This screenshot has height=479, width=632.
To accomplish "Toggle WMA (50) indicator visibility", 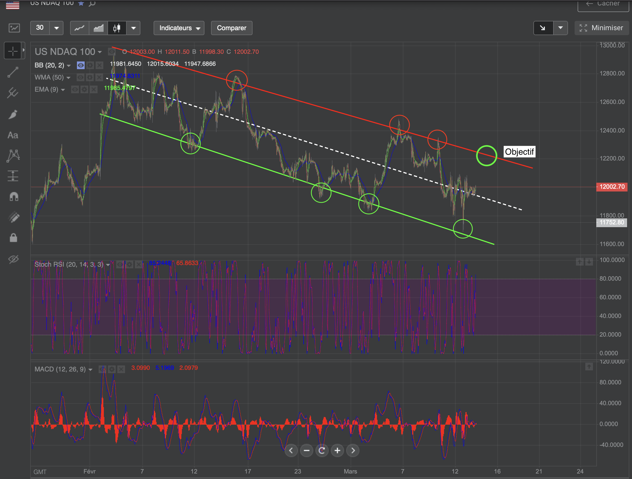I will pyautogui.click(x=81, y=77).
